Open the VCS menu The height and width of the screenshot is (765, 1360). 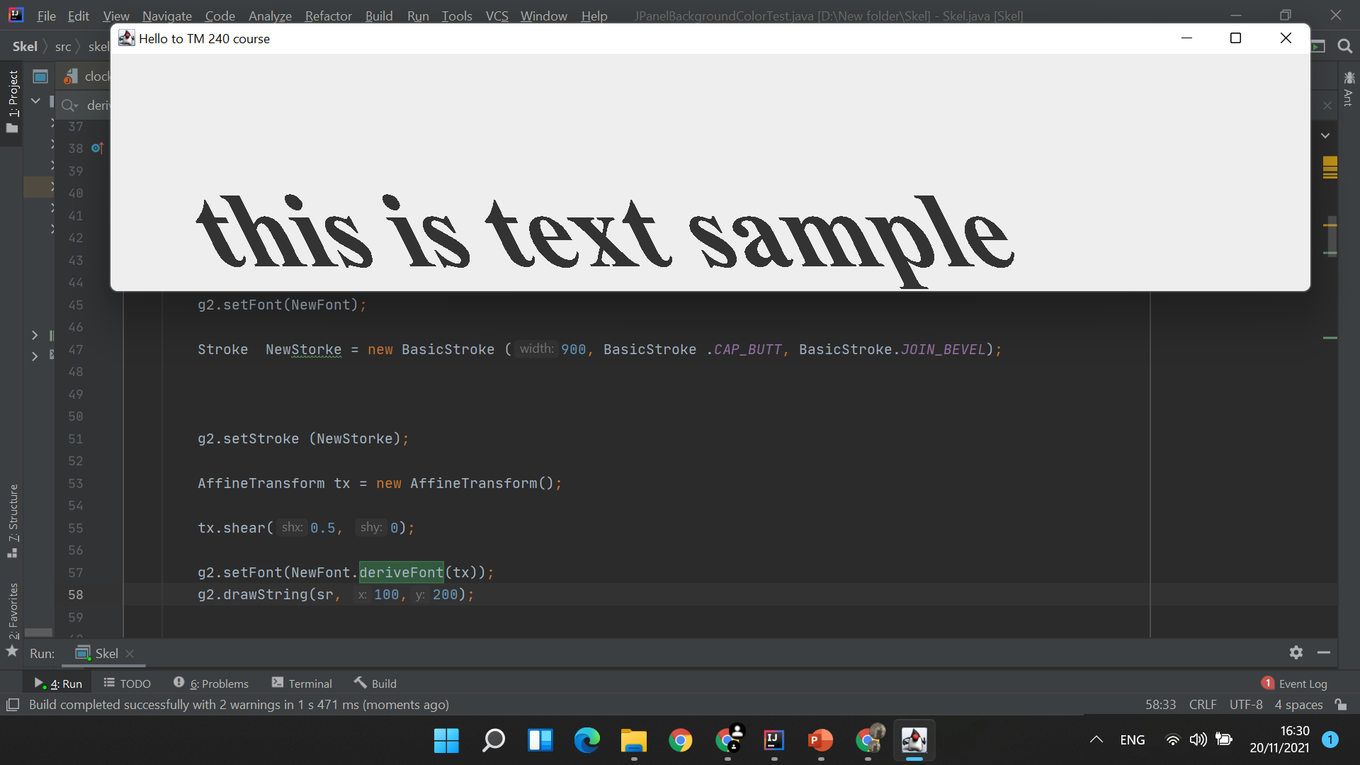tap(497, 16)
